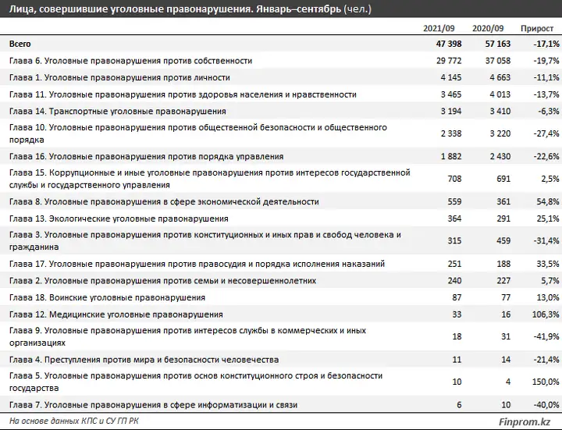Select Глава 2 family and minors label
This screenshot has height=430, width=562.
[162, 281]
